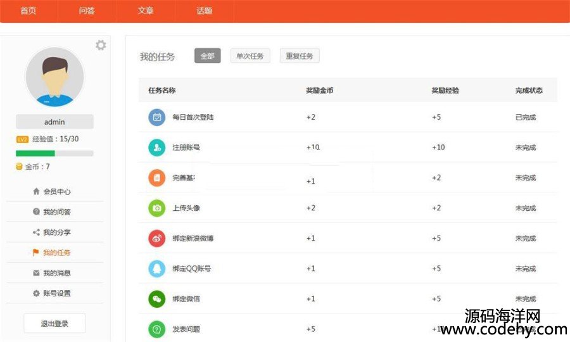Click the 未完成 status of 绑定微信
Image resolution: width=570 pixels, height=342 pixels.
(526, 299)
